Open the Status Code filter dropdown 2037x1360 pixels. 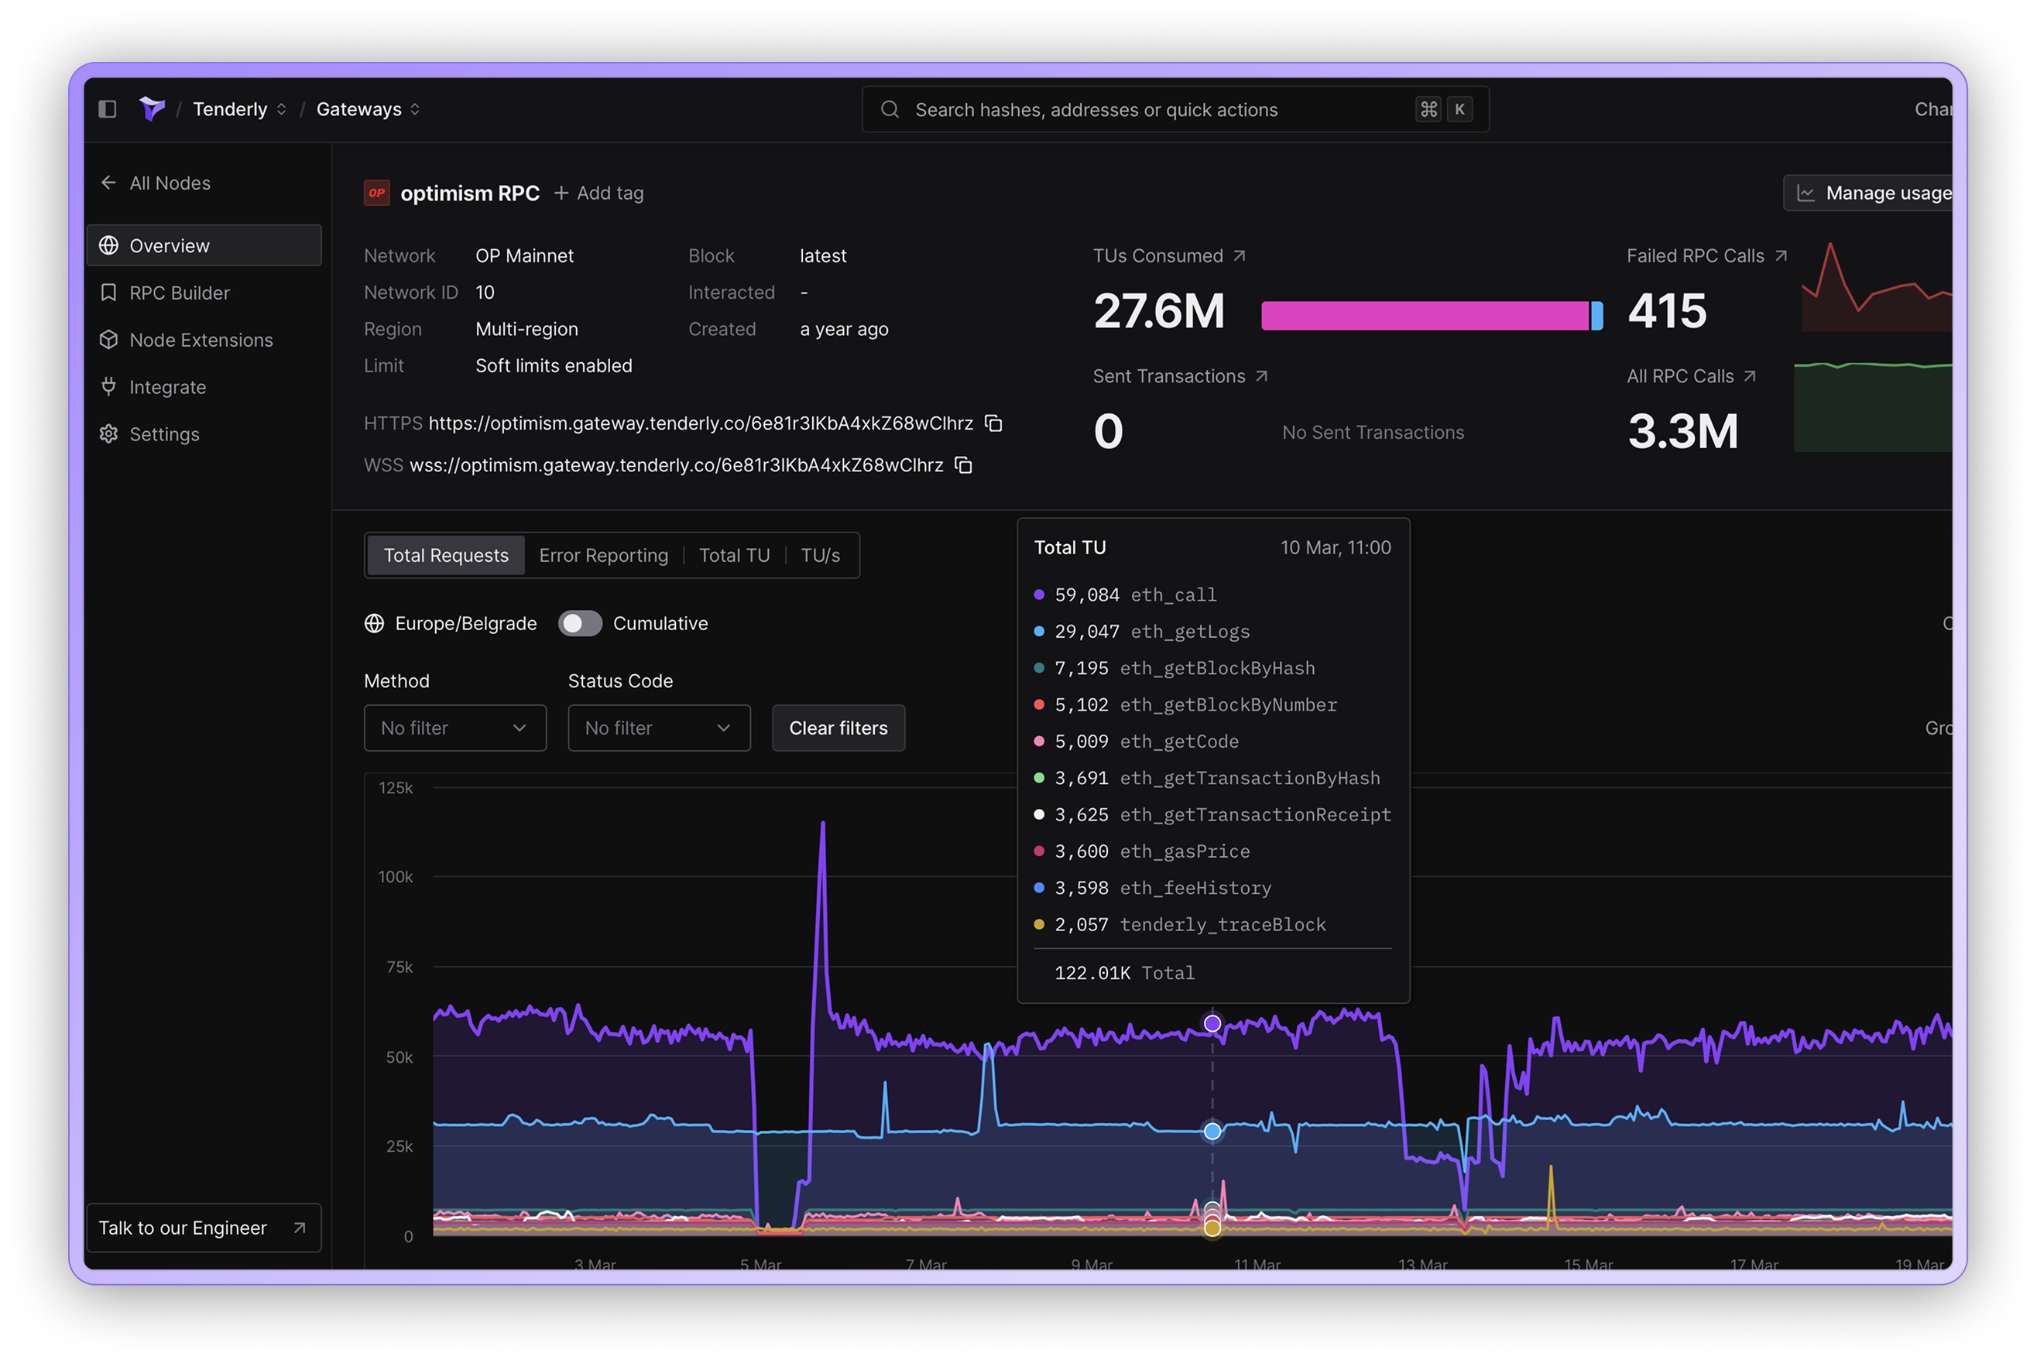tap(658, 728)
